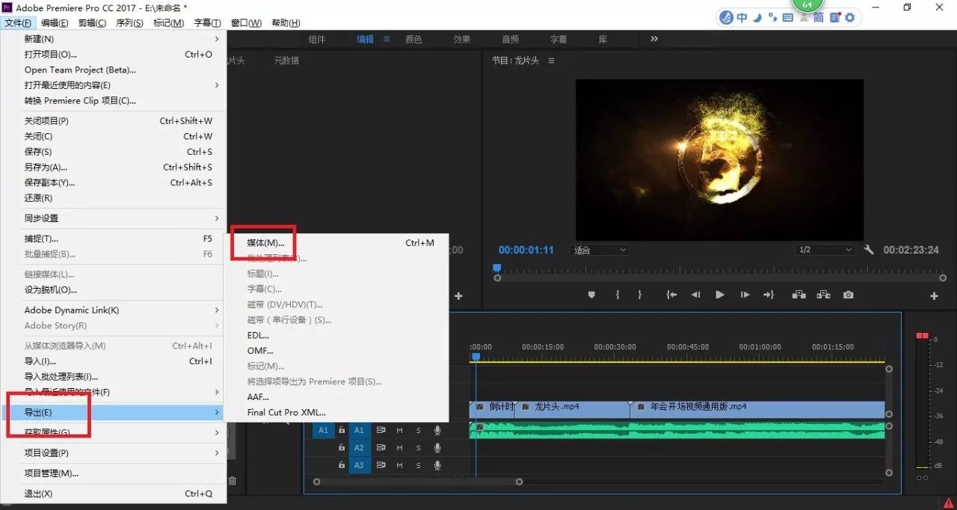This screenshot has height=510, width=957.
Task: Click the 中 language icon in IME toolbar
Action: (x=742, y=17)
